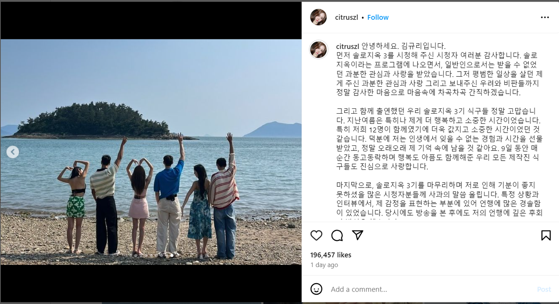The height and width of the screenshot is (304, 559).
Task: Select the active white carousel dot
Action: click(x=172, y=255)
